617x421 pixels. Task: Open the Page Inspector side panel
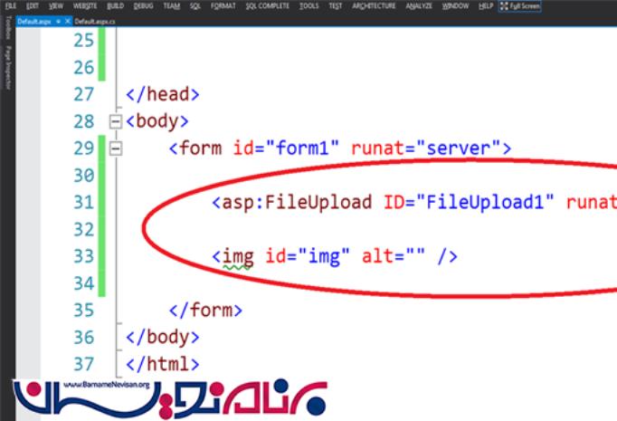(7, 67)
